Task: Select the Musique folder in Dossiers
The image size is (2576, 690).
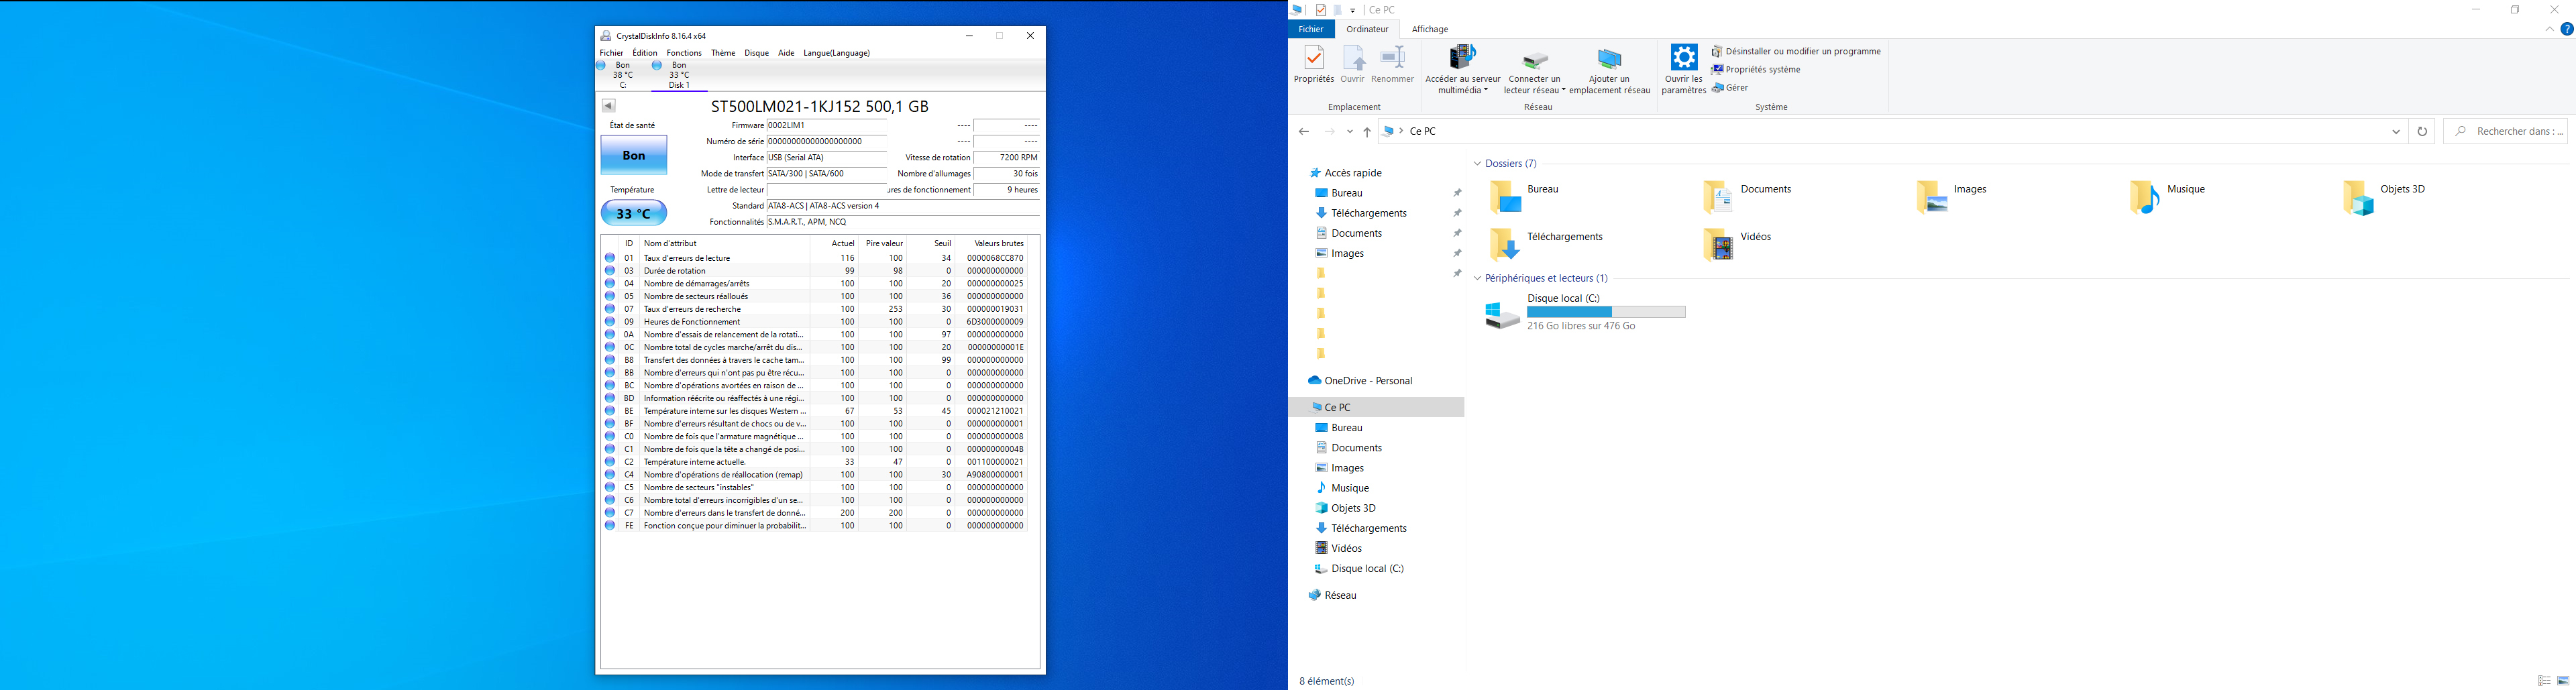Action: pos(2168,197)
